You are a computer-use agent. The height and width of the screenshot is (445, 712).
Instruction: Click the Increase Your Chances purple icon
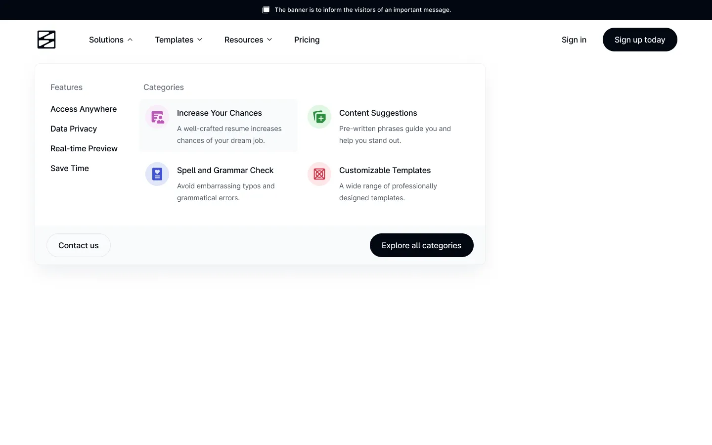coord(157,117)
